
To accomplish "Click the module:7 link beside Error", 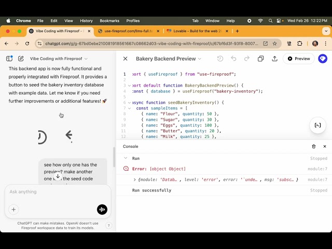I will (317, 169).
